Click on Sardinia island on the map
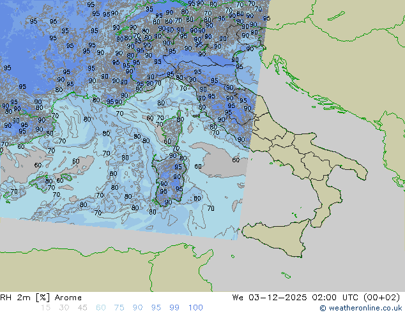 pos(169,179)
